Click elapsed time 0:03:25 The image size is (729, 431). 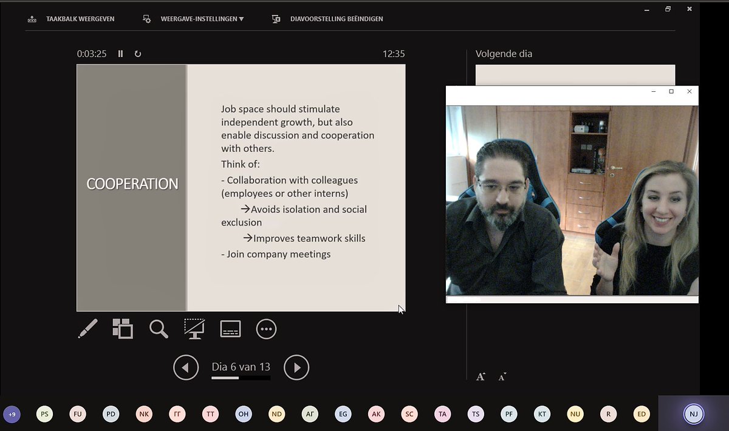click(x=92, y=53)
